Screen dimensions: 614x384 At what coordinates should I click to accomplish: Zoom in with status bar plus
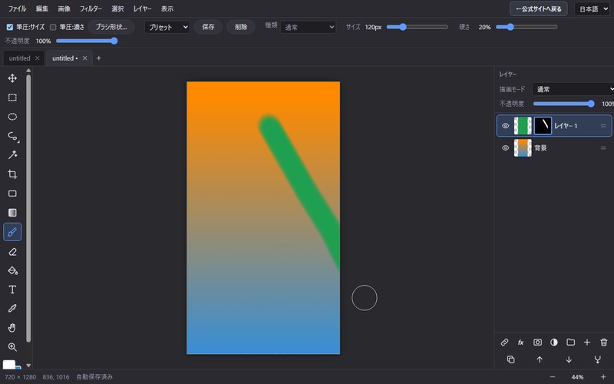603,377
